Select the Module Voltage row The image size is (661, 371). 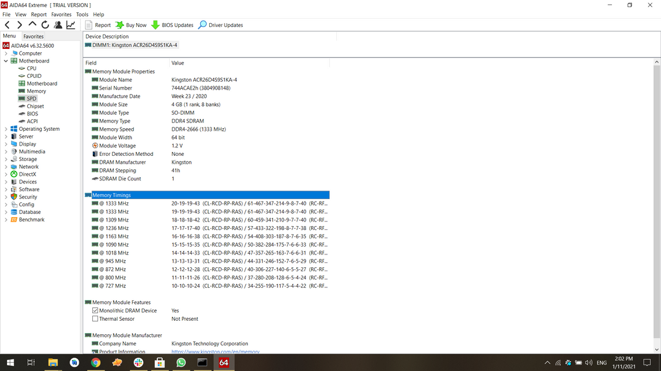click(x=207, y=146)
